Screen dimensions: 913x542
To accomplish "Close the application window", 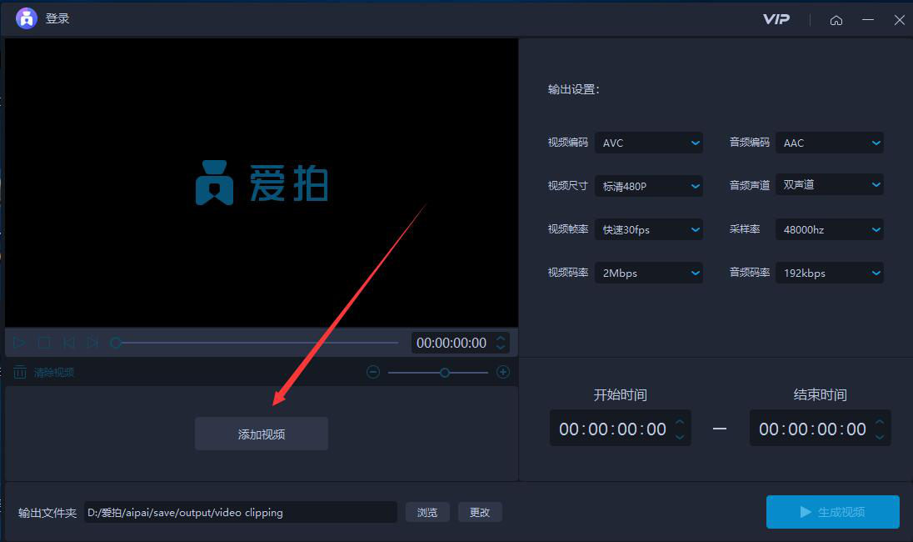I will [899, 20].
